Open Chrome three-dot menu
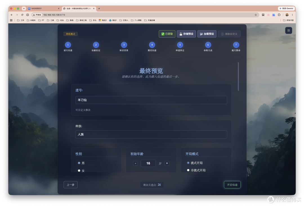Screen dimensions: 304x206 pyautogui.click(x=292, y=15)
